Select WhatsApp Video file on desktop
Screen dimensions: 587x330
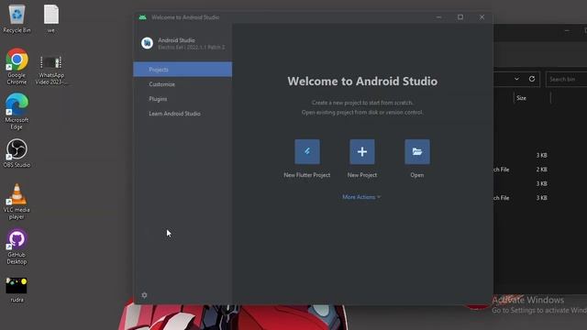click(51, 70)
